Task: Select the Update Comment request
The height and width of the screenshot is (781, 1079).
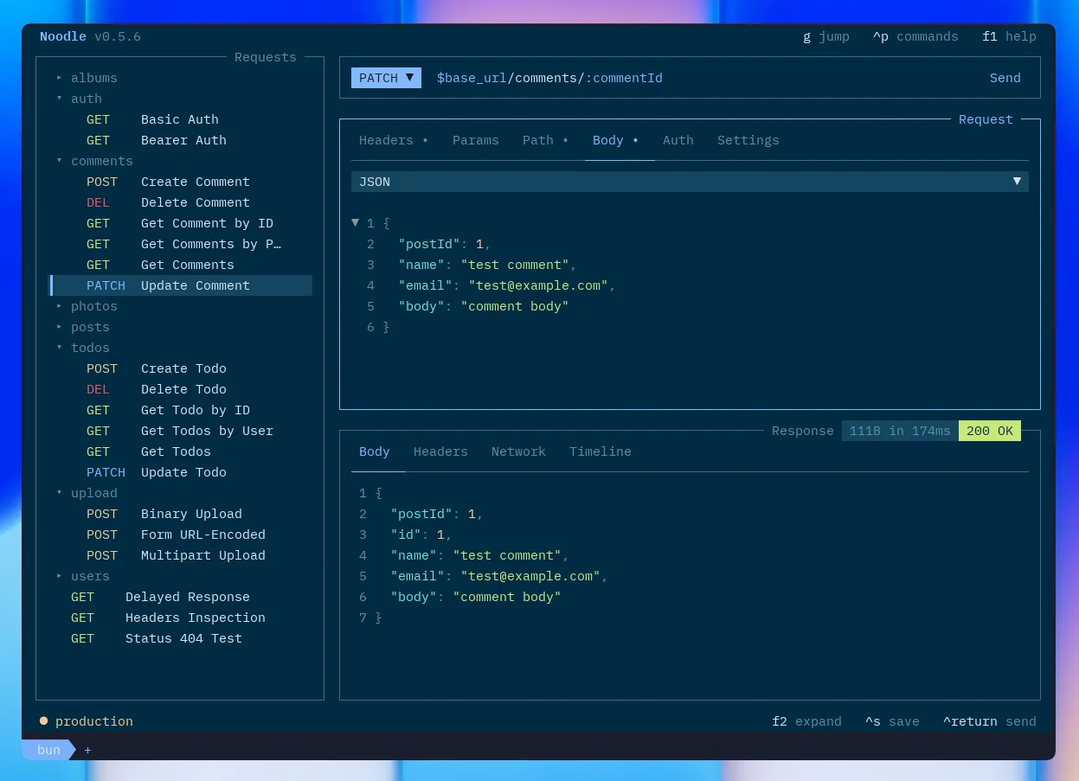Action: tap(180, 285)
